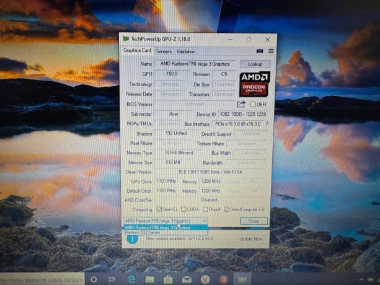
Task: Click the Default Clock 1101 MHz field
Action: pos(166,191)
